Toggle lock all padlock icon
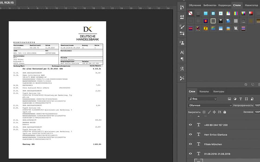Image resolution: width=260 pixels, height=162 pixels. [225, 112]
